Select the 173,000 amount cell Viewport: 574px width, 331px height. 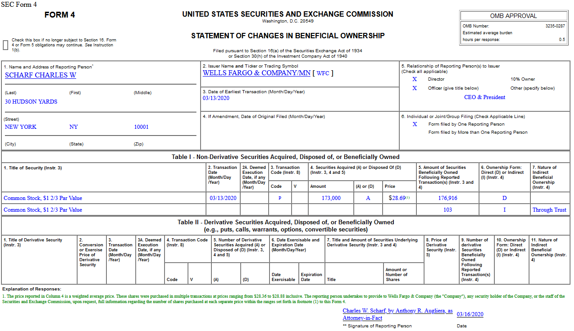click(331, 198)
